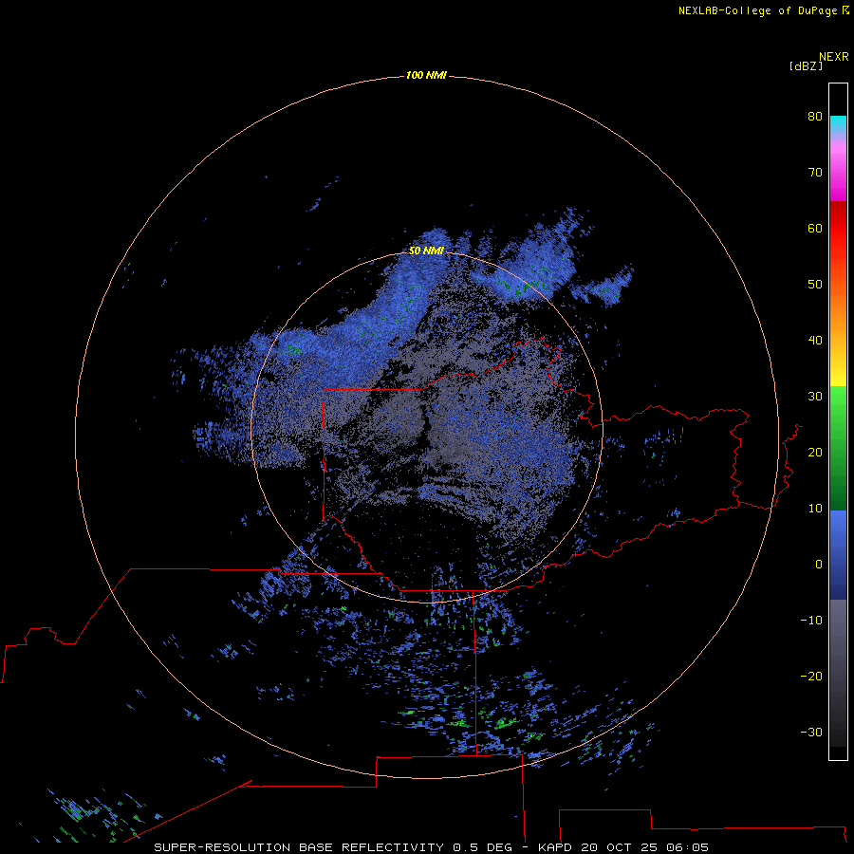This screenshot has width=854, height=854.
Task: Click the 20 value on the dBZ scale
Action: tap(815, 452)
